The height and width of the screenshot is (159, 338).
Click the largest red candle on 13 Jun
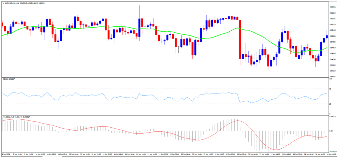240,39
